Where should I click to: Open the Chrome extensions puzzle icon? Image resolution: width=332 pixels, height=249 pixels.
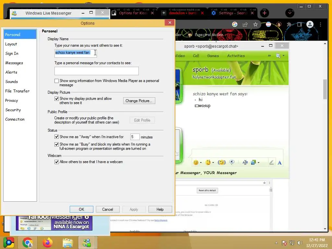[289, 24]
